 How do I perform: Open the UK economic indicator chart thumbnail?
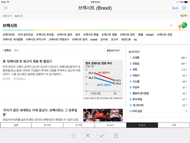[103, 80]
